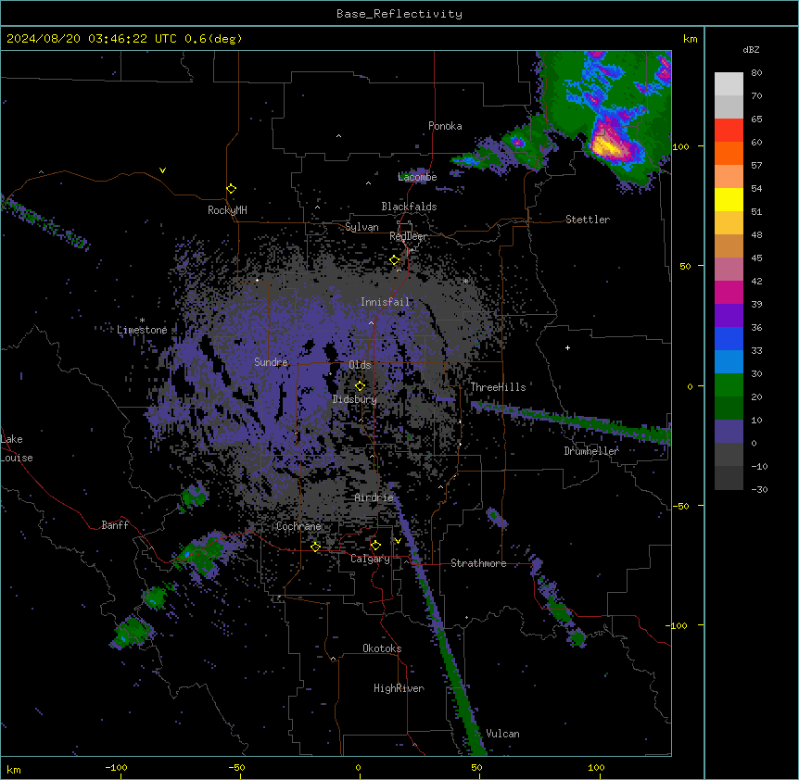
Task: Click the green echo cell near Banff
Action: [x=200, y=555]
